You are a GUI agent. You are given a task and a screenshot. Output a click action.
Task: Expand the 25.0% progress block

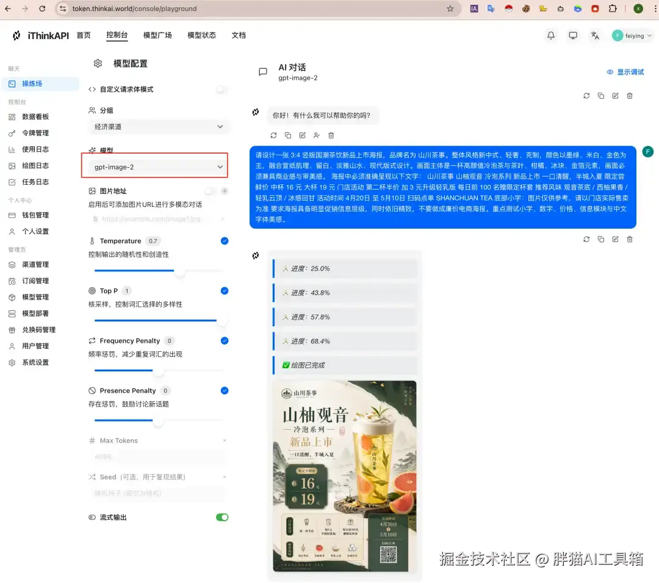345,269
